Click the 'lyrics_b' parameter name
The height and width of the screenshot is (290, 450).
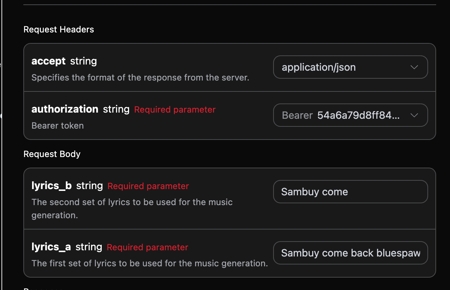tap(51, 186)
